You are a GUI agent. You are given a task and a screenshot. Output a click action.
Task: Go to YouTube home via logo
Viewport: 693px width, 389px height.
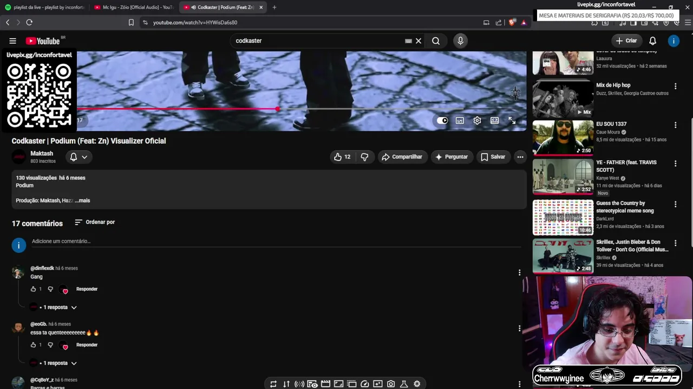coord(43,41)
